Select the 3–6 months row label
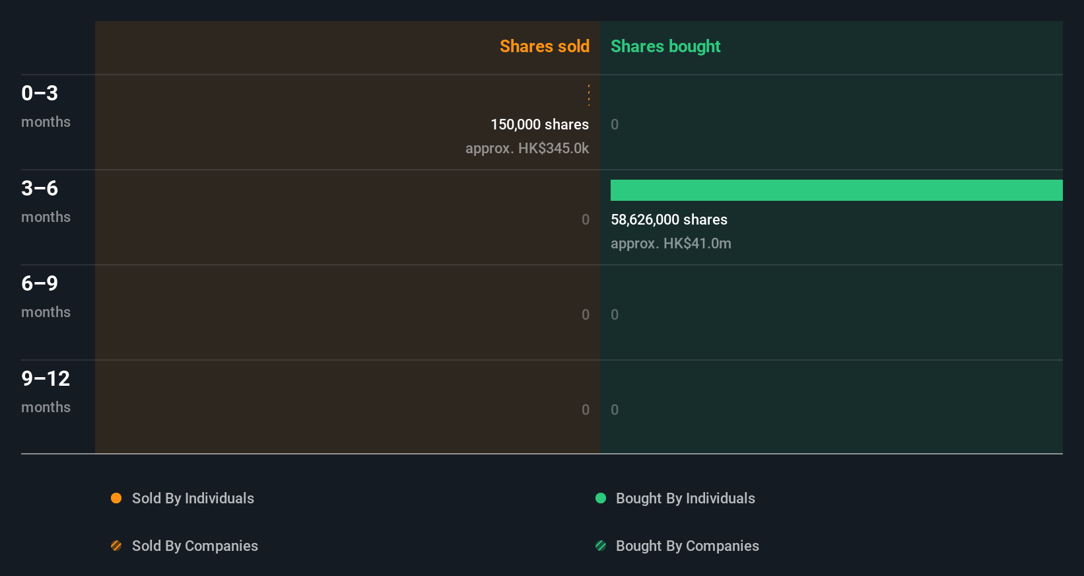The height and width of the screenshot is (576, 1084). [x=46, y=201]
